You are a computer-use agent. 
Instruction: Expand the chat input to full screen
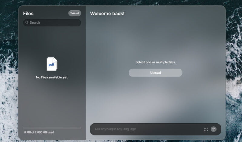point(206,129)
